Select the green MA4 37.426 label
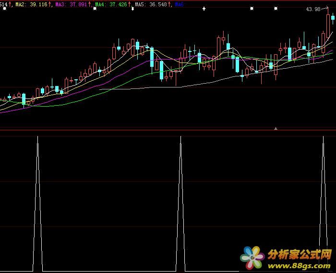336x273 pixels. point(111,4)
